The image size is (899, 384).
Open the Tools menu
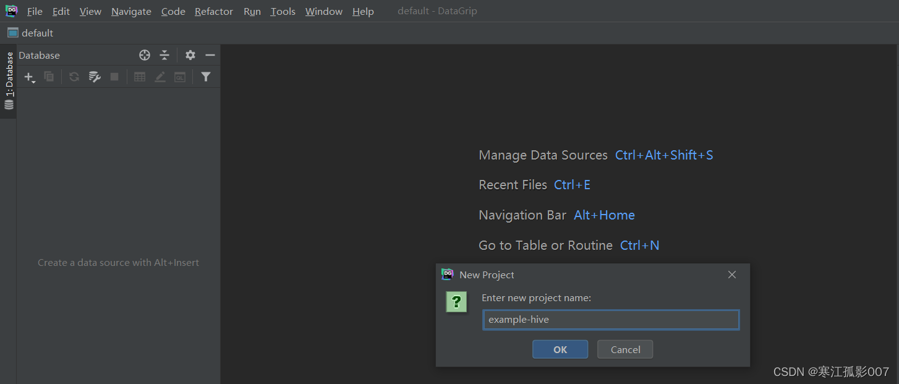[283, 12]
